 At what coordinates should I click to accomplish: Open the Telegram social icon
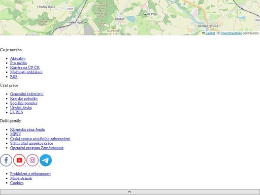pos(46,160)
